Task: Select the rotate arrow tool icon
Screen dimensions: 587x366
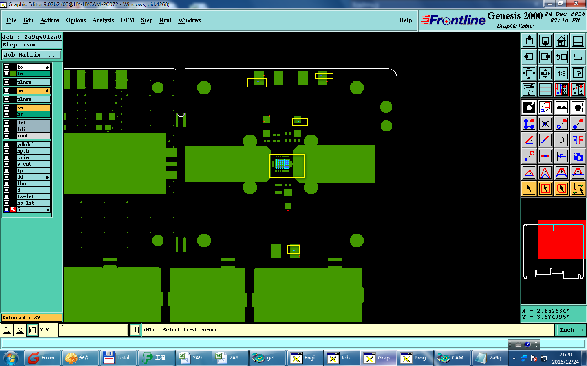Action: pos(562,140)
